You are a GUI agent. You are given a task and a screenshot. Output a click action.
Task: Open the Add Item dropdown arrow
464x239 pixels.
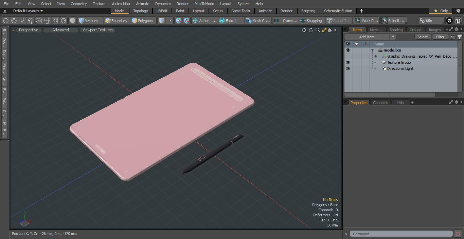pos(393,37)
